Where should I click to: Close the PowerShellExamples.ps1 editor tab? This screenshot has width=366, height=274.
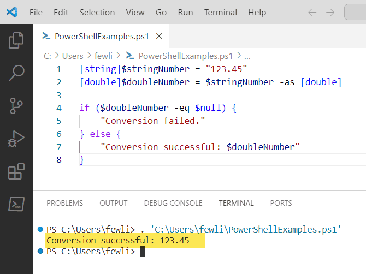(x=159, y=36)
